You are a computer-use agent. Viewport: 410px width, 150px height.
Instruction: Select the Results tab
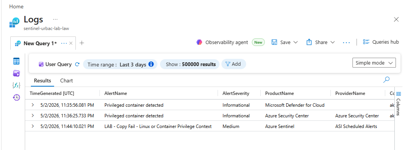point(42,81)
